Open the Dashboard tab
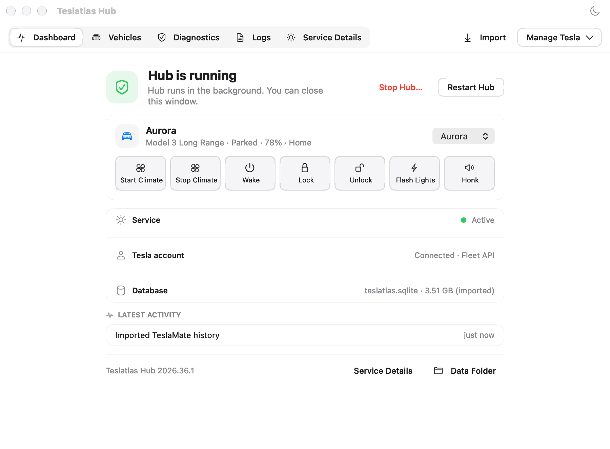The image size is (610, 449). tap(46, 37)
